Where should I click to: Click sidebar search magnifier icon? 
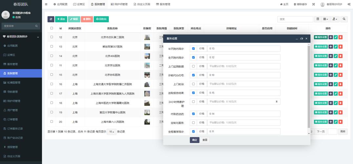click(36, 26)
